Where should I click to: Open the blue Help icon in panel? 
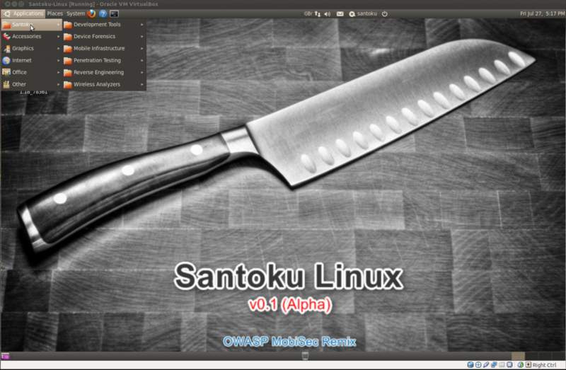pyautogui.click(x=103, y=13)
